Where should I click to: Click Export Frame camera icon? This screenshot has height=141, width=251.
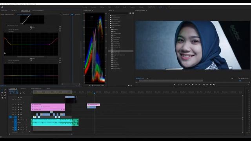point(211,85)
